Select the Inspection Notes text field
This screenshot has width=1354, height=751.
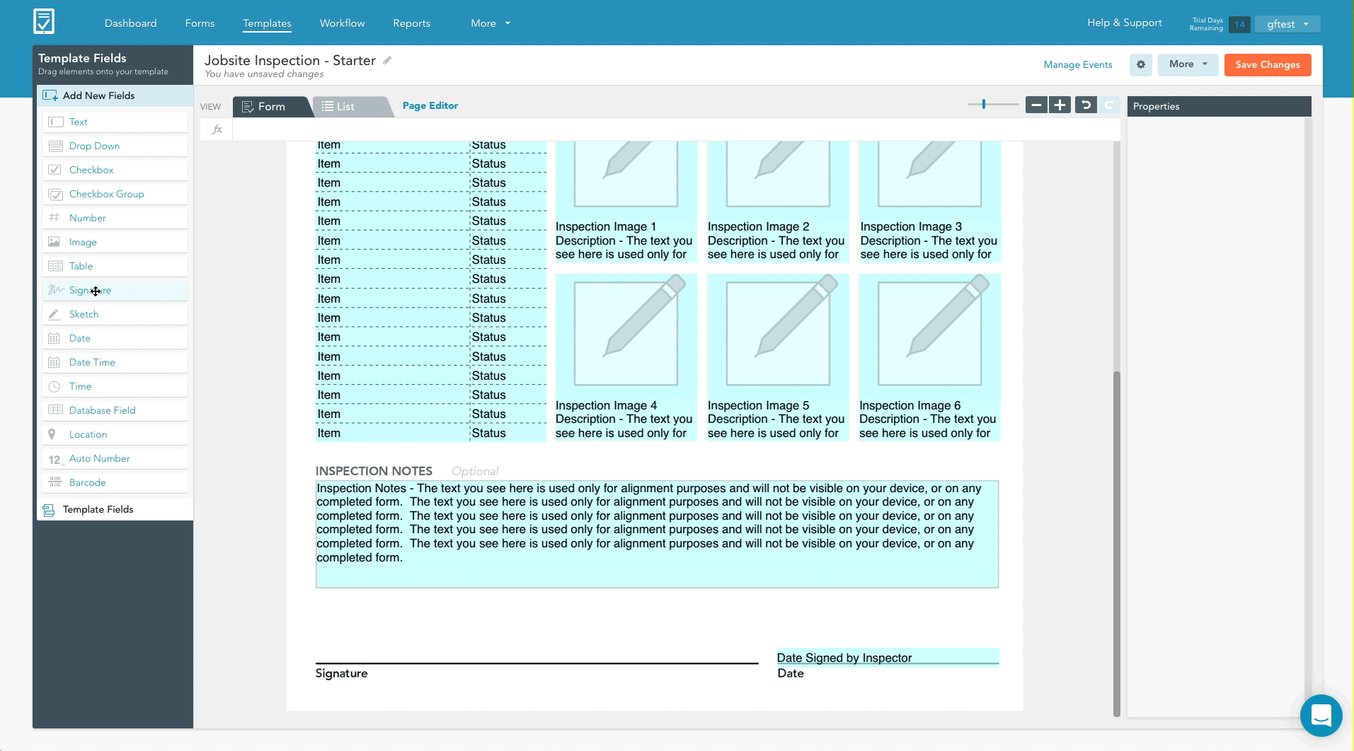point(657,534)
